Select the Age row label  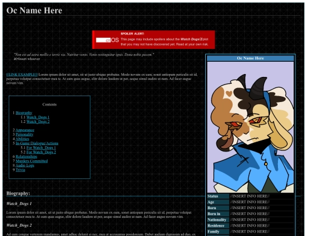218,202
